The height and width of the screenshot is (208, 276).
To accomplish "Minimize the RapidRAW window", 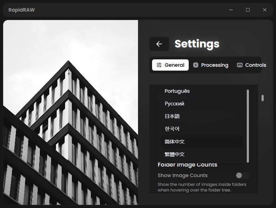I will [x=231, y=10].
